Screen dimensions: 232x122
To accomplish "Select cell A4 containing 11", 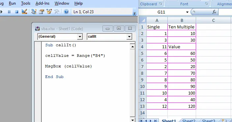I will (157, 47).
